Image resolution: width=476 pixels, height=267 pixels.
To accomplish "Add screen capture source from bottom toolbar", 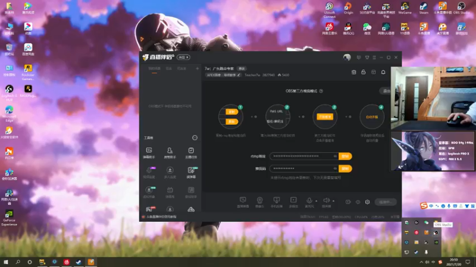I will point(243,202).
